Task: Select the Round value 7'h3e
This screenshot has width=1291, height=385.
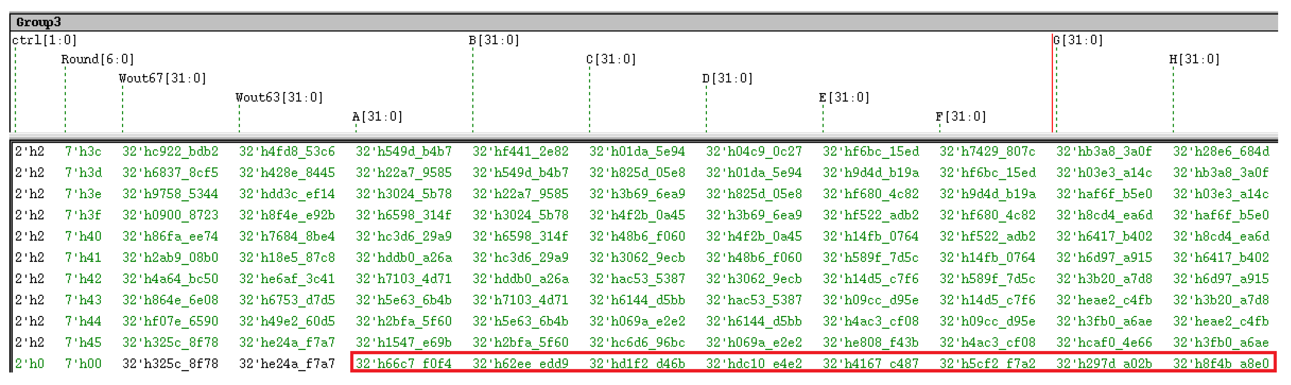Action: click(x=83, y=194)
